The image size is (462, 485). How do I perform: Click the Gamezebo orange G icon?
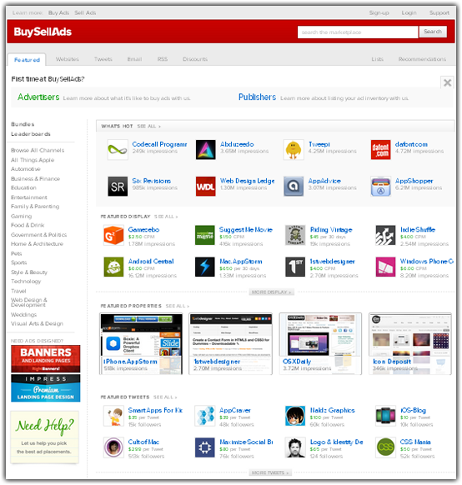point(113,235)
